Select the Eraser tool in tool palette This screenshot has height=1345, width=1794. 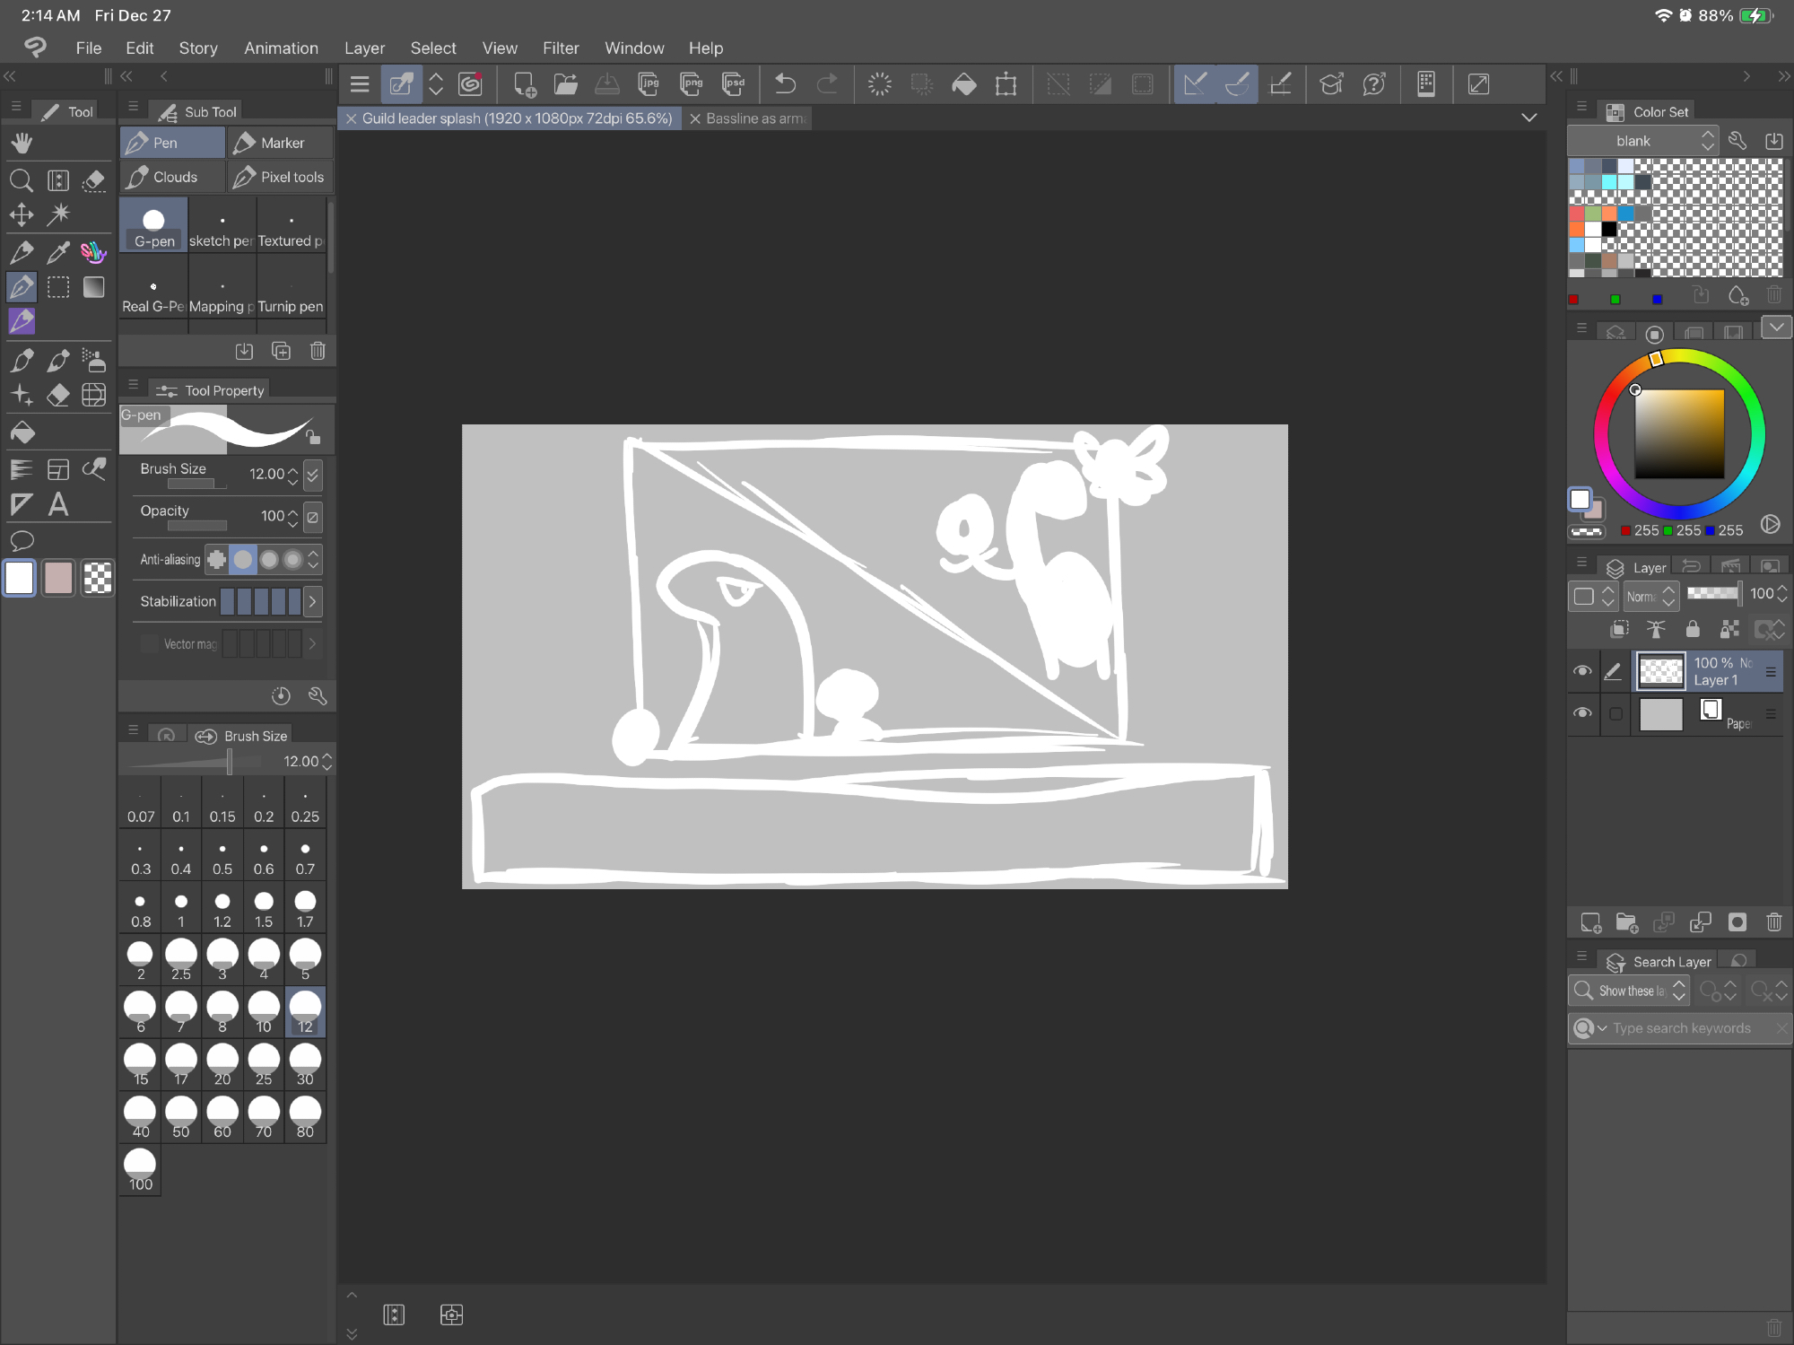[58, 395]
